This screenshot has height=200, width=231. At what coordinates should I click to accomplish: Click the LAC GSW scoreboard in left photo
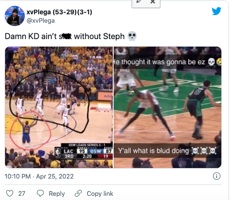click(84, 151)
